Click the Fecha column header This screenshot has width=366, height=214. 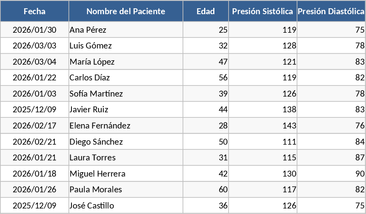34,11
